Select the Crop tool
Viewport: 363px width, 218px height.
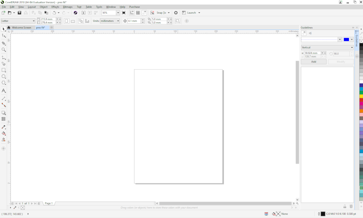[4, 43]
